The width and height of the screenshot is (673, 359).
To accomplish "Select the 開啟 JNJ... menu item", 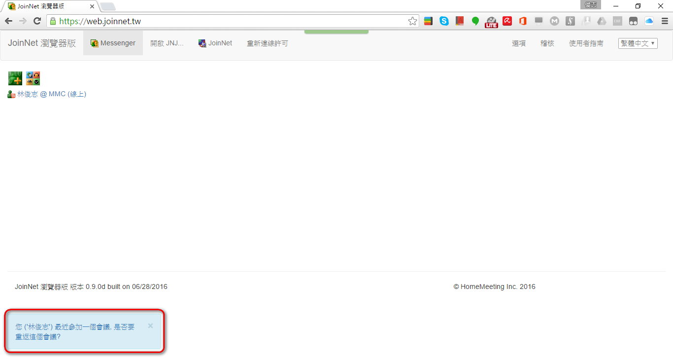I will pyautogui.click(x=167, y=43).
